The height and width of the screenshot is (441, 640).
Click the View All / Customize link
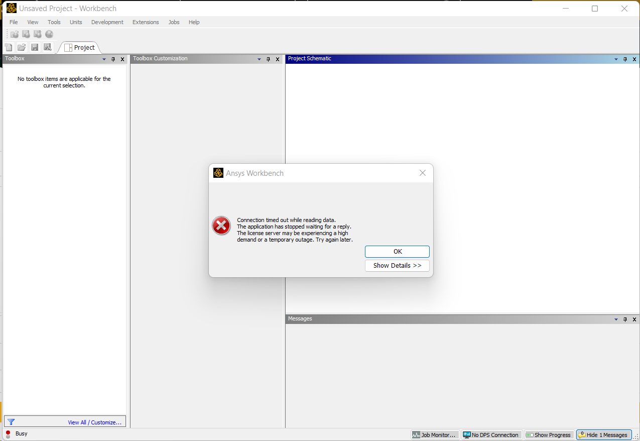(x=95, y=422)
